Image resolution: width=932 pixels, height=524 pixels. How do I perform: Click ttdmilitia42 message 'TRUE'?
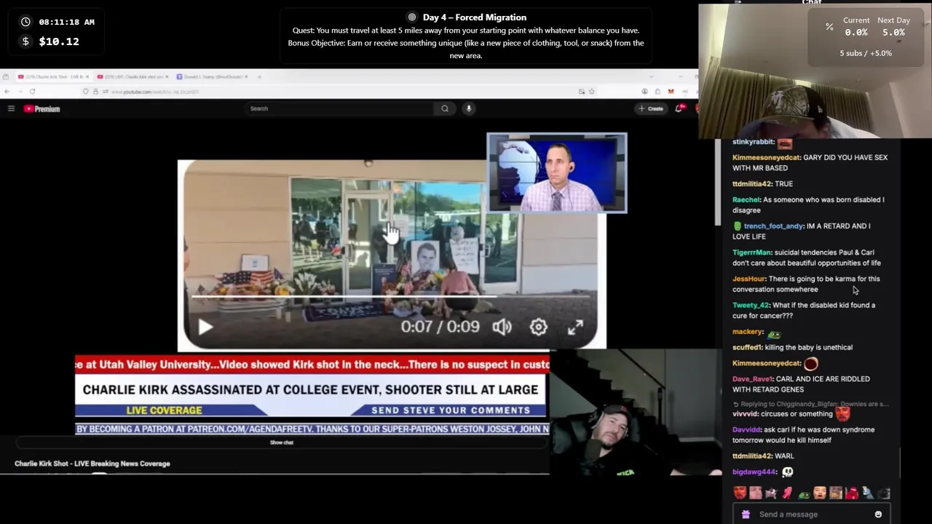point(783,184)
